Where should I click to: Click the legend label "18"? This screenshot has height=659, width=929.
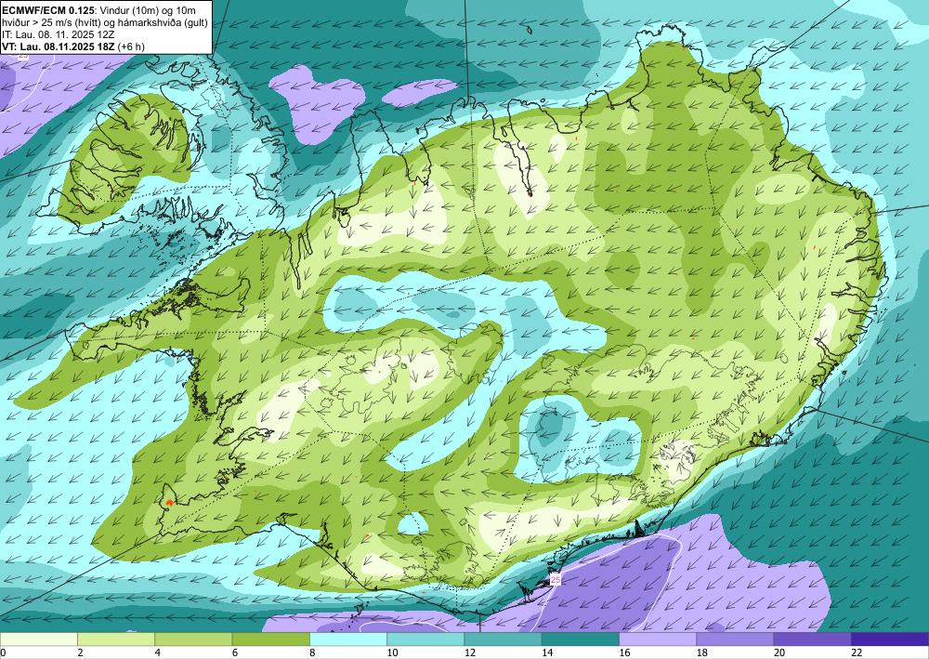tap(702, 652)
